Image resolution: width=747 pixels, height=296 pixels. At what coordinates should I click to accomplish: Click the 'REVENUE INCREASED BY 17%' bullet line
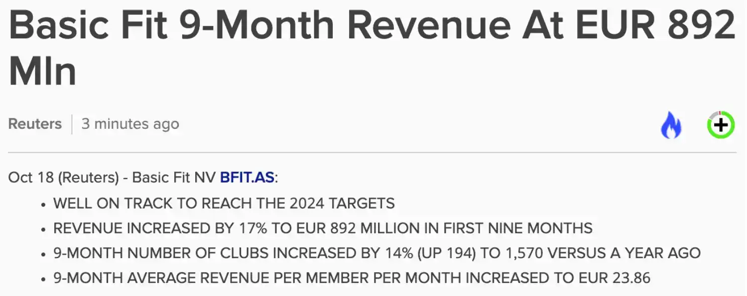(x=323, y=228)
